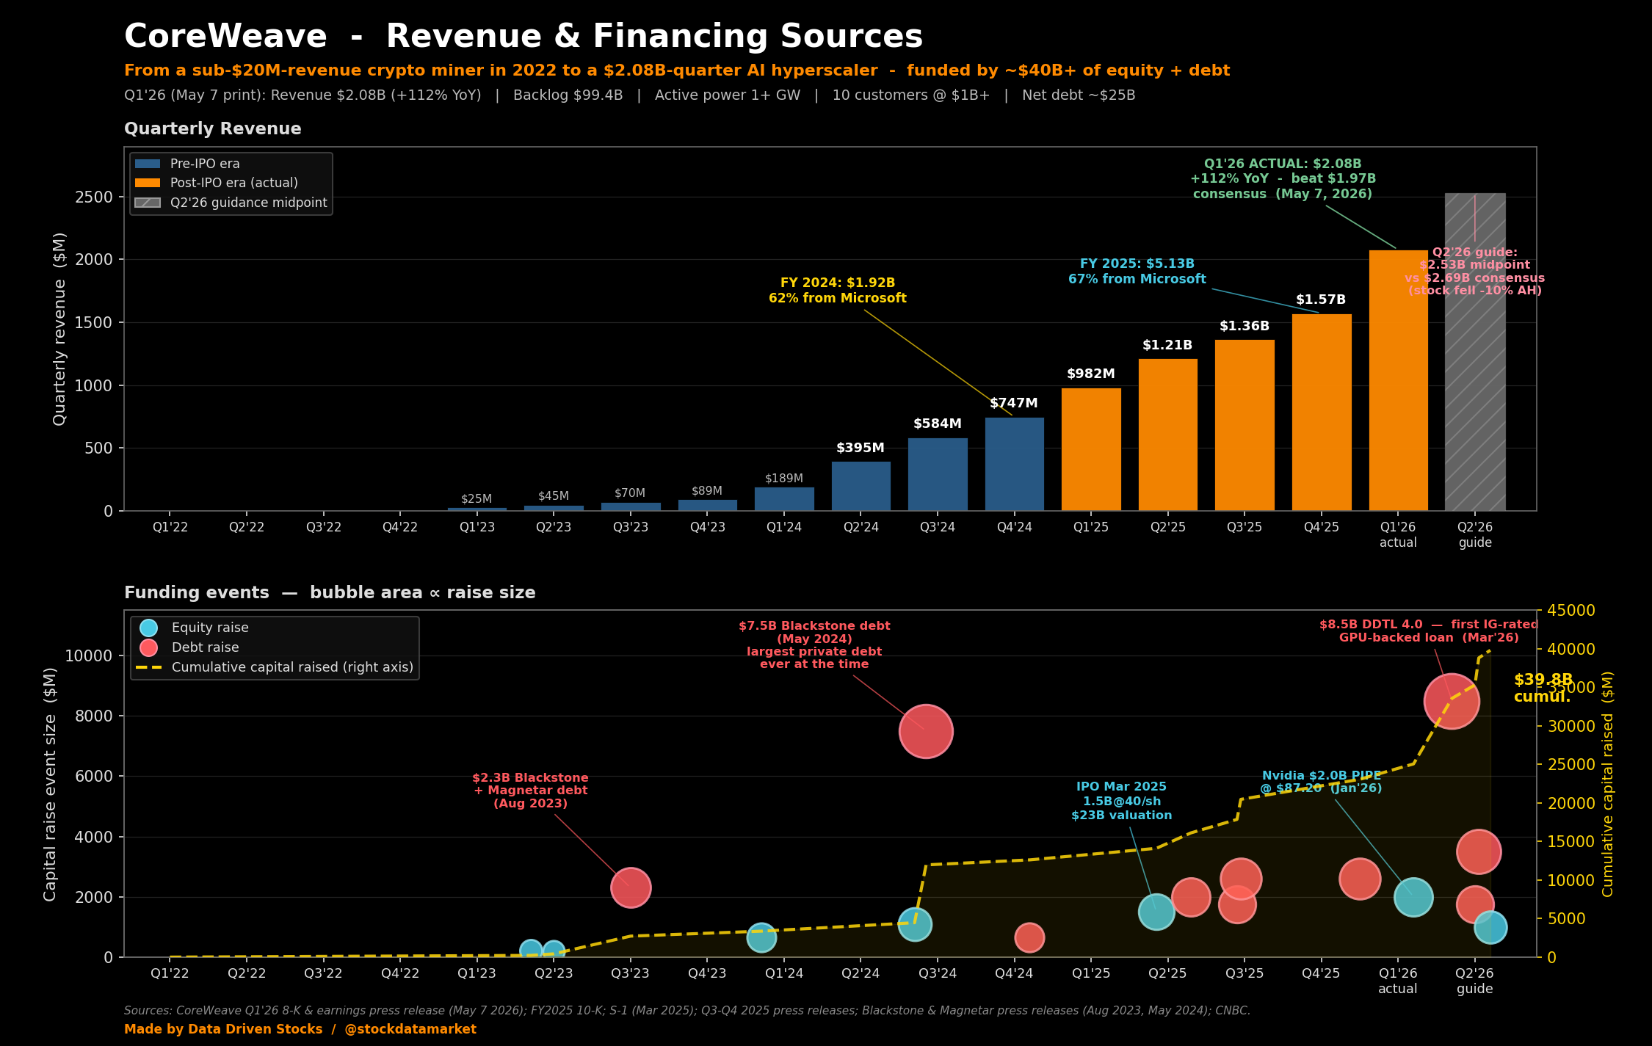
Task: Select the Nvidia $2.0B PIPE equity bubble
Action: 1413,897
